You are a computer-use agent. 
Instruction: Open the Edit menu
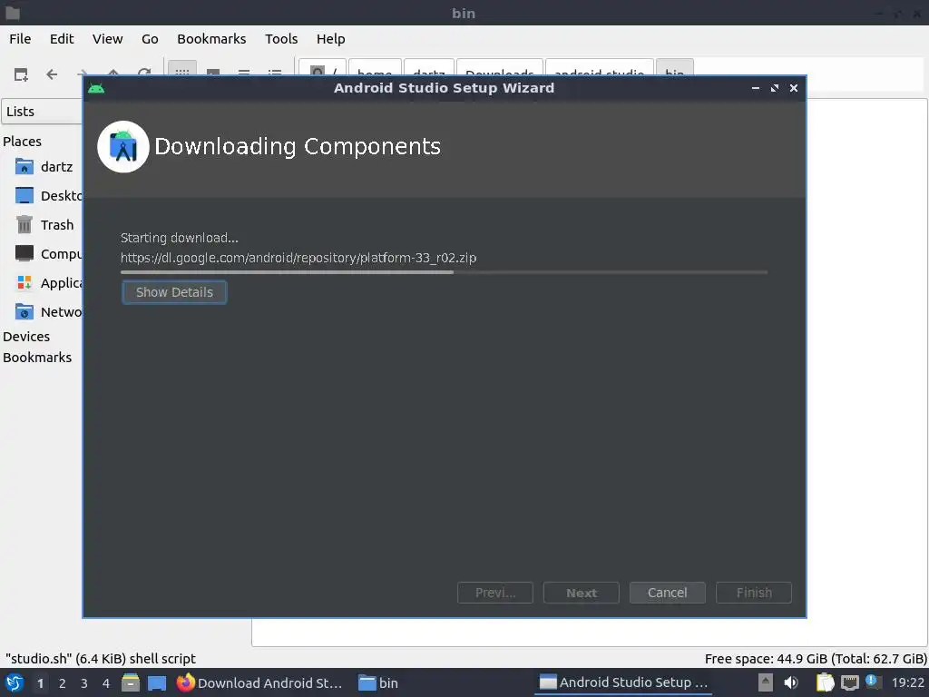[x=62, y=39]
